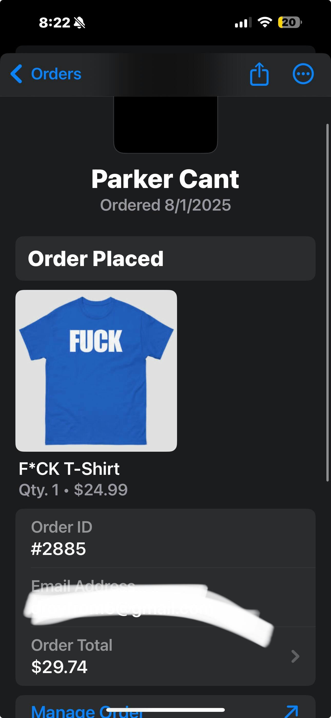Select the Order ID #2885 row

point(165,538)
